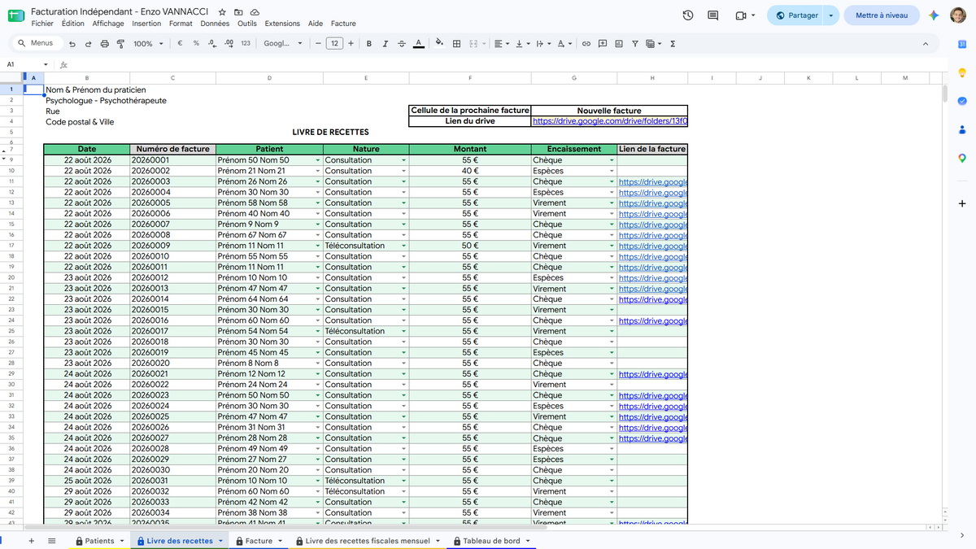Image resolution: width=976 pixels, height=549 pixels.
Task: Switch to the Tableau de bord tab
Action: 491,541
